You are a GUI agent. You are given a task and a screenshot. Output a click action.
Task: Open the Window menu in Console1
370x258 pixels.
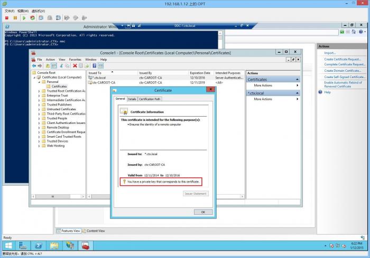[x=90, y=60]
